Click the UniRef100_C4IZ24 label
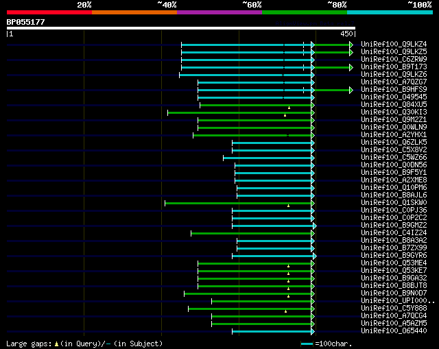The image size is (439, 349). click(394, 233)
